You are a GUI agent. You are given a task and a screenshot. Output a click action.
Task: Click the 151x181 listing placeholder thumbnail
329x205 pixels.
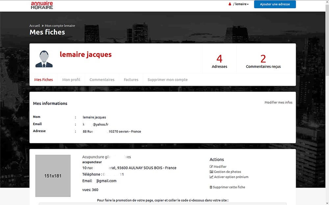[x=53, y=176]
